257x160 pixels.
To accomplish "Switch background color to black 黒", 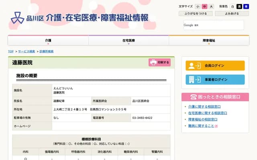I will pos(239,7).
